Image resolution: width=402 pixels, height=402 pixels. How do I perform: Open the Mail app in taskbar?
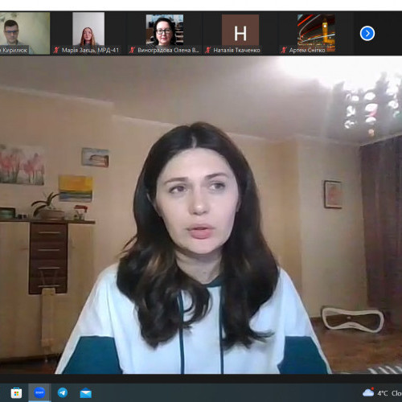click(86, 393)
